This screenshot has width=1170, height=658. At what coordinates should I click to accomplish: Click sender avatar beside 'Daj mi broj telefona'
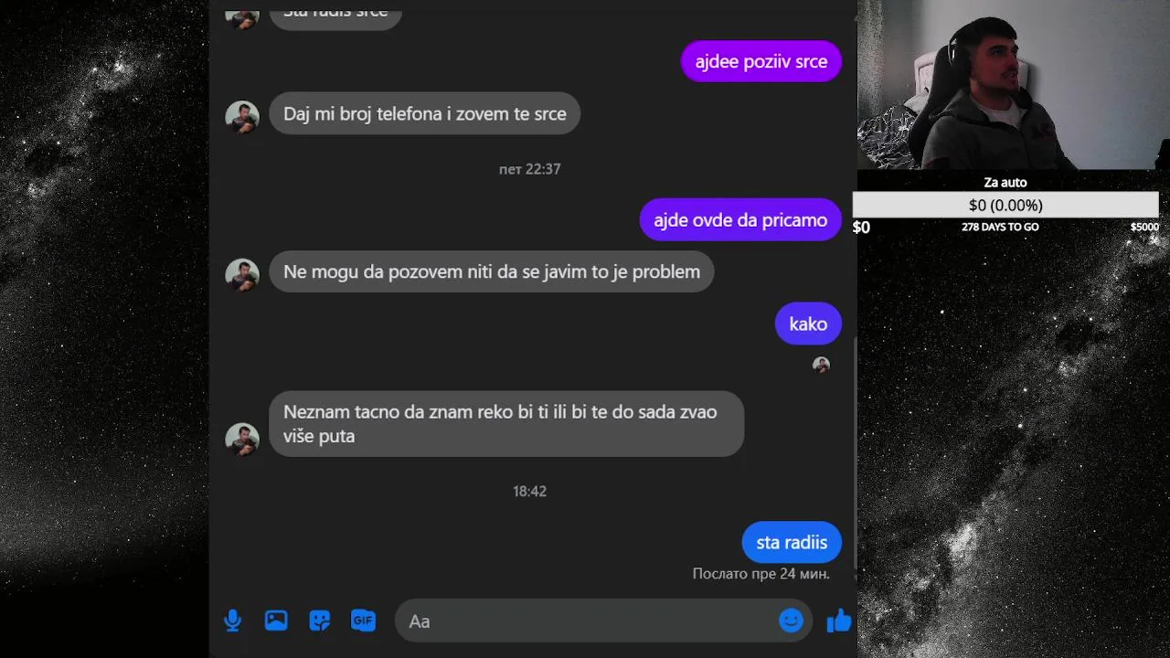tap(242, 117)
